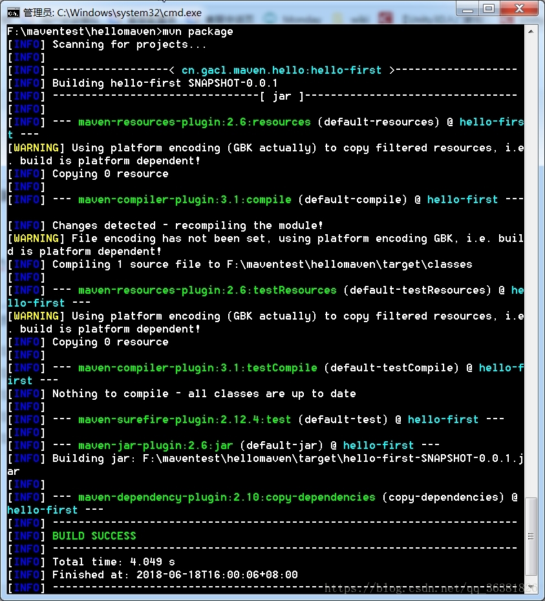545x601 pixels.
Task: Click 'maven-compiler-plugin:3.1:testCompile' text
Action: (198, 368)
